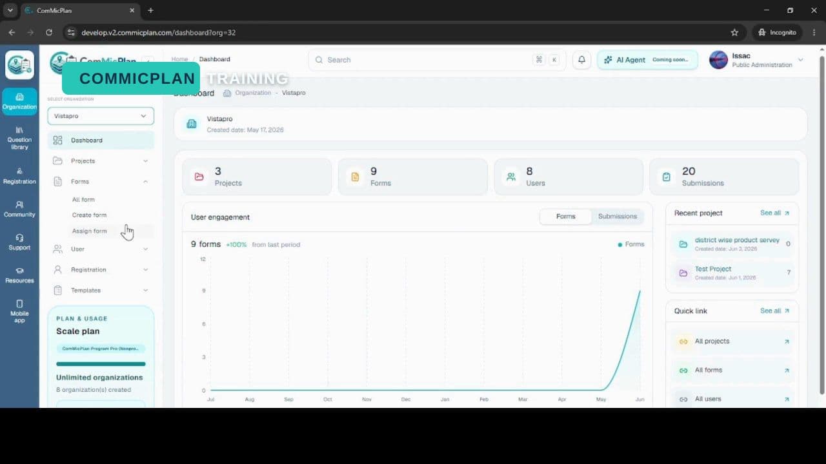Open Question library from the left rail

pos(19,138)
